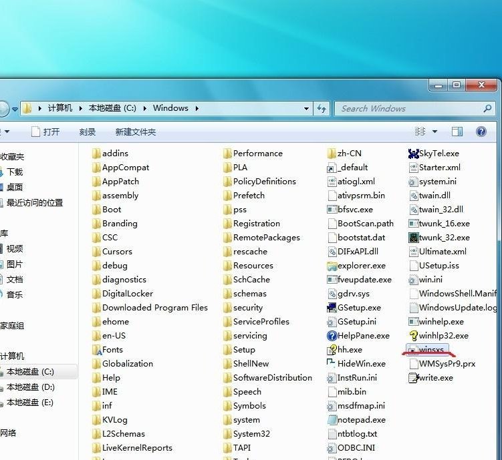Expand the address bar history dropdown
The width and height of the screenshot is (502, 460).
306,109
